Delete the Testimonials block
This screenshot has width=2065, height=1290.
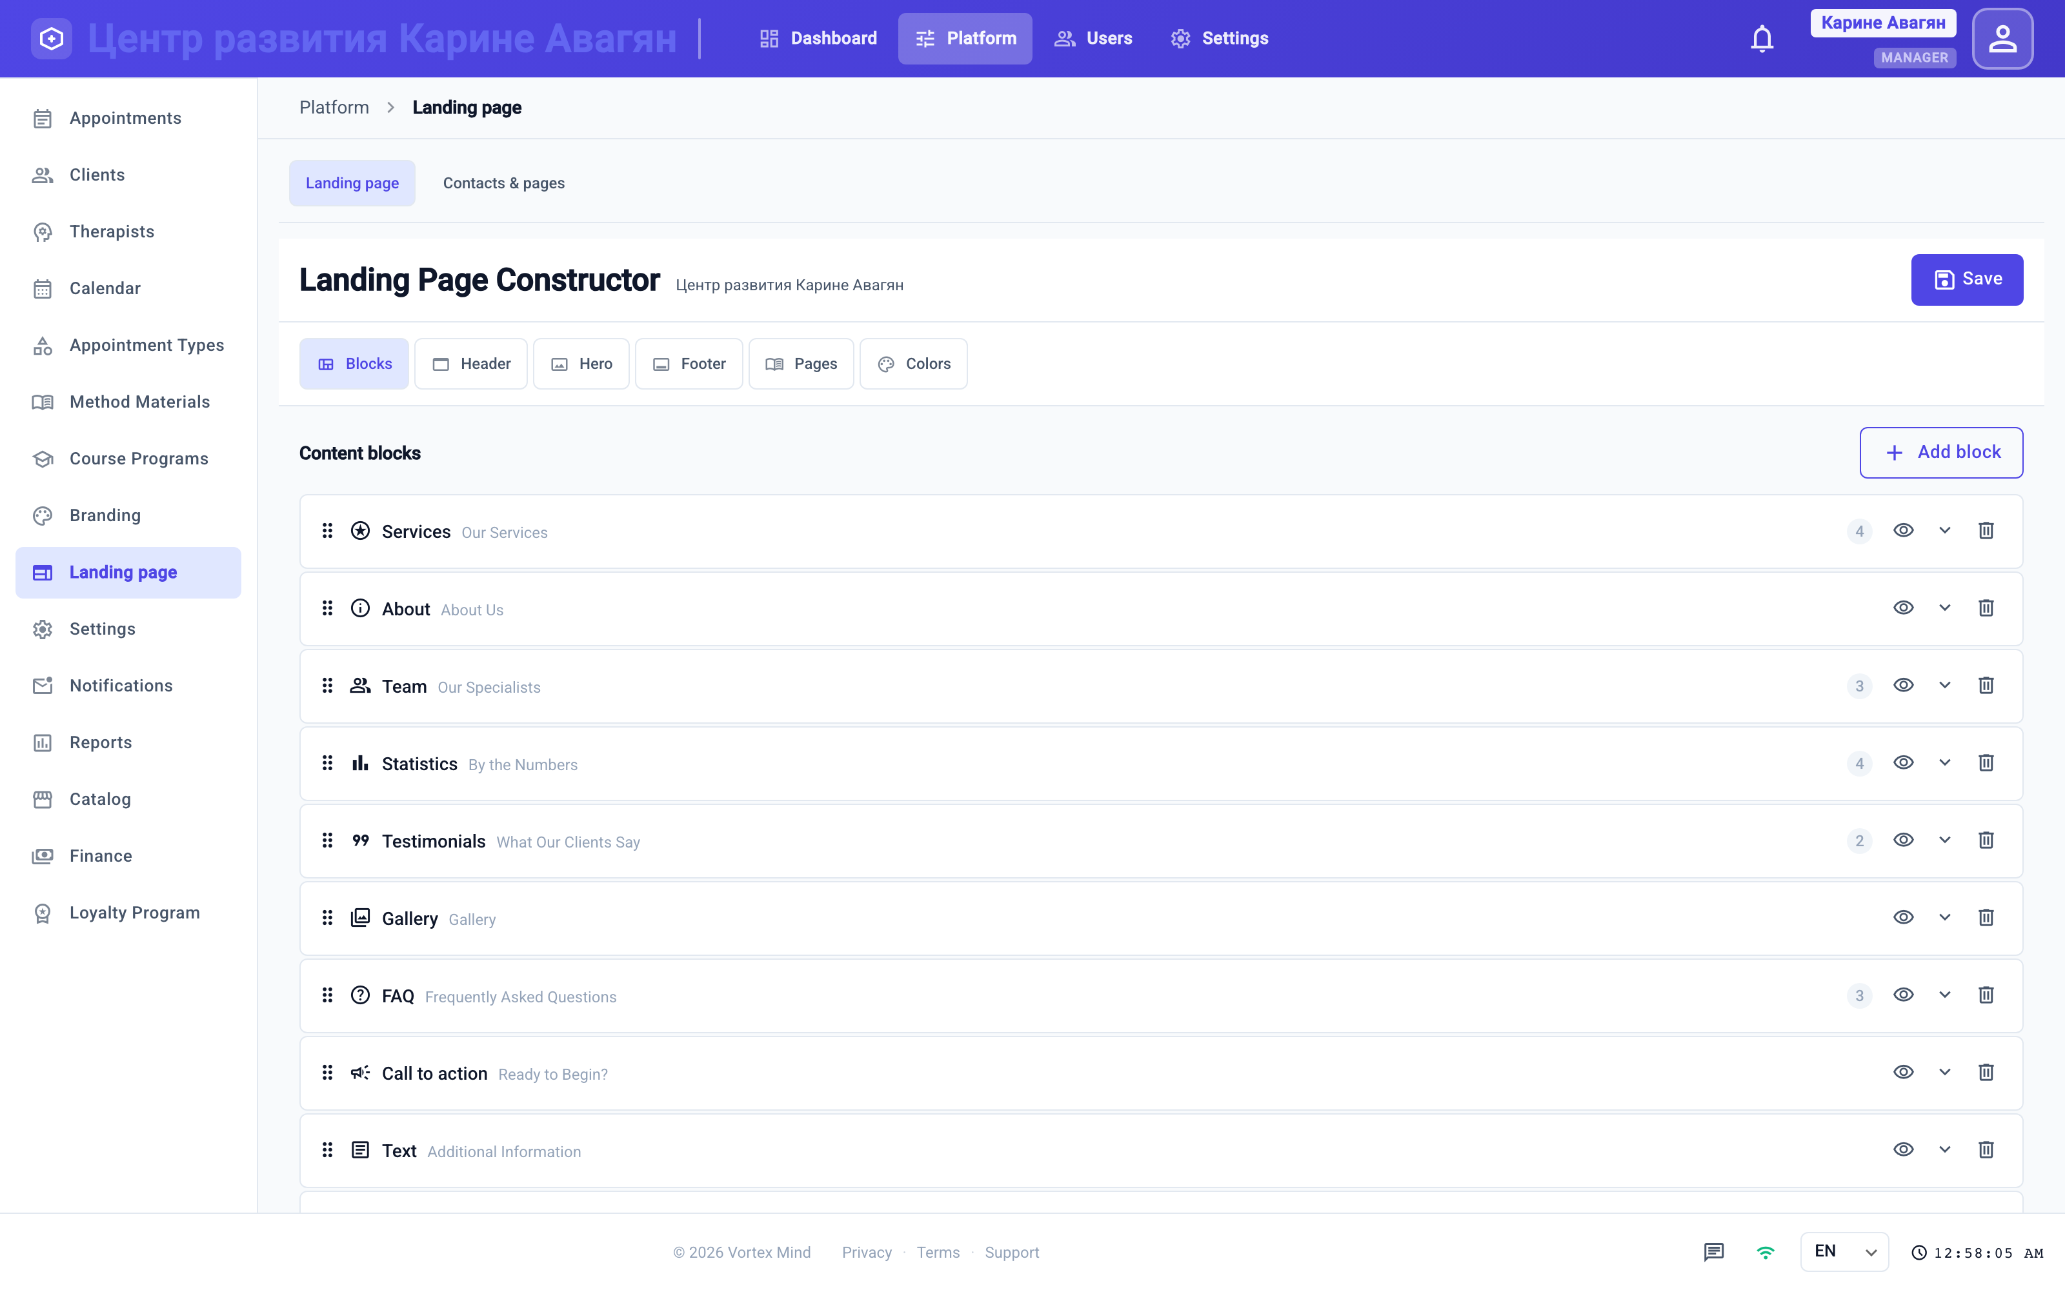point(1986,840)
